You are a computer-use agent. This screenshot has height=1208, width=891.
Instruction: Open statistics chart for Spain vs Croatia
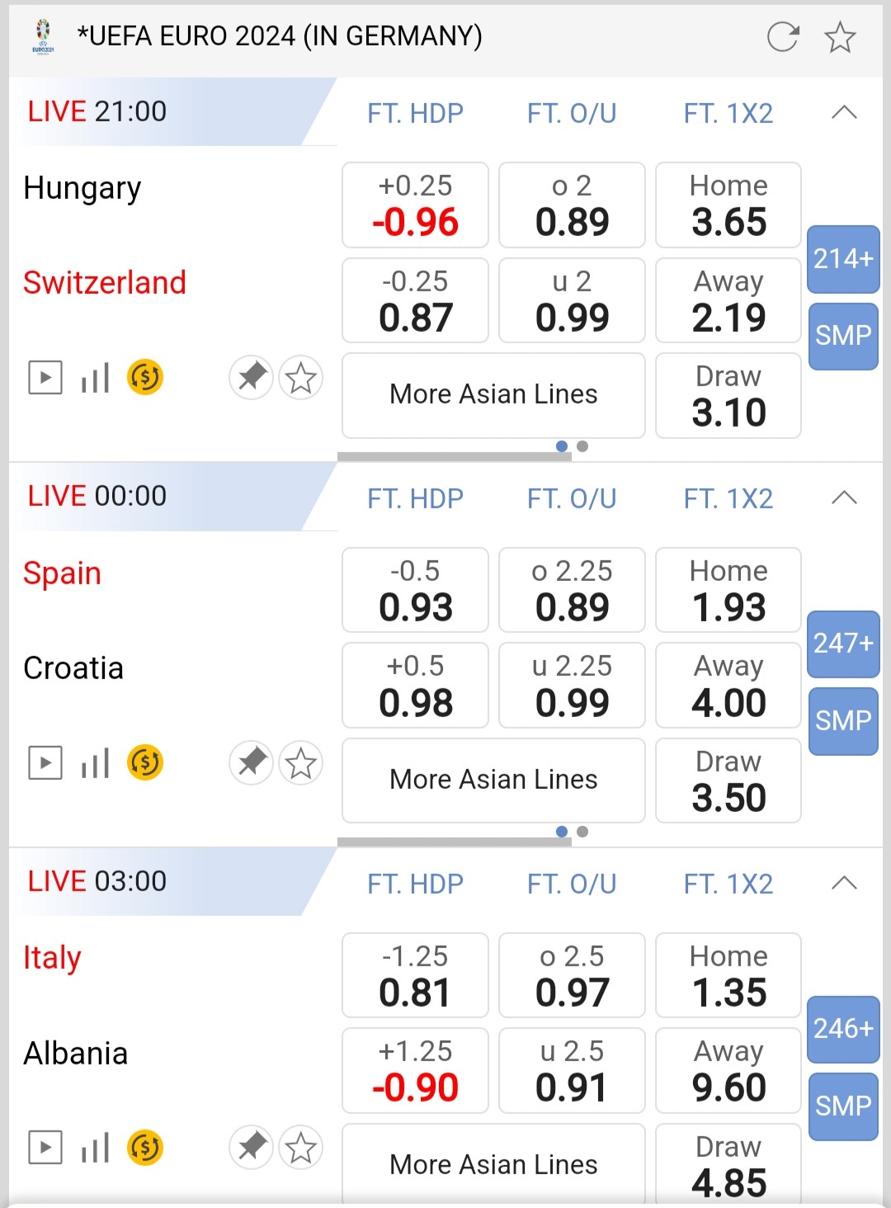pos(95,763)
